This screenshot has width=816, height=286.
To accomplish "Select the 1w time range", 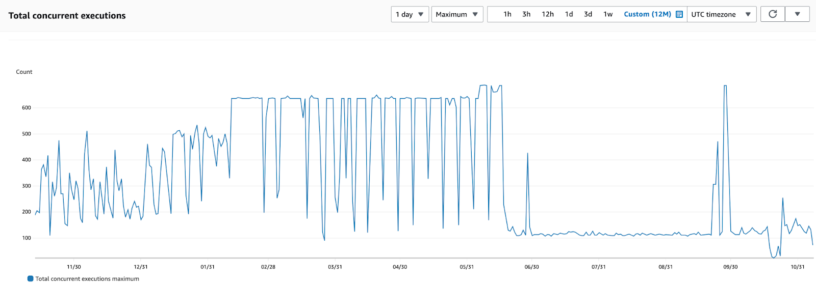I will point(608,14).
